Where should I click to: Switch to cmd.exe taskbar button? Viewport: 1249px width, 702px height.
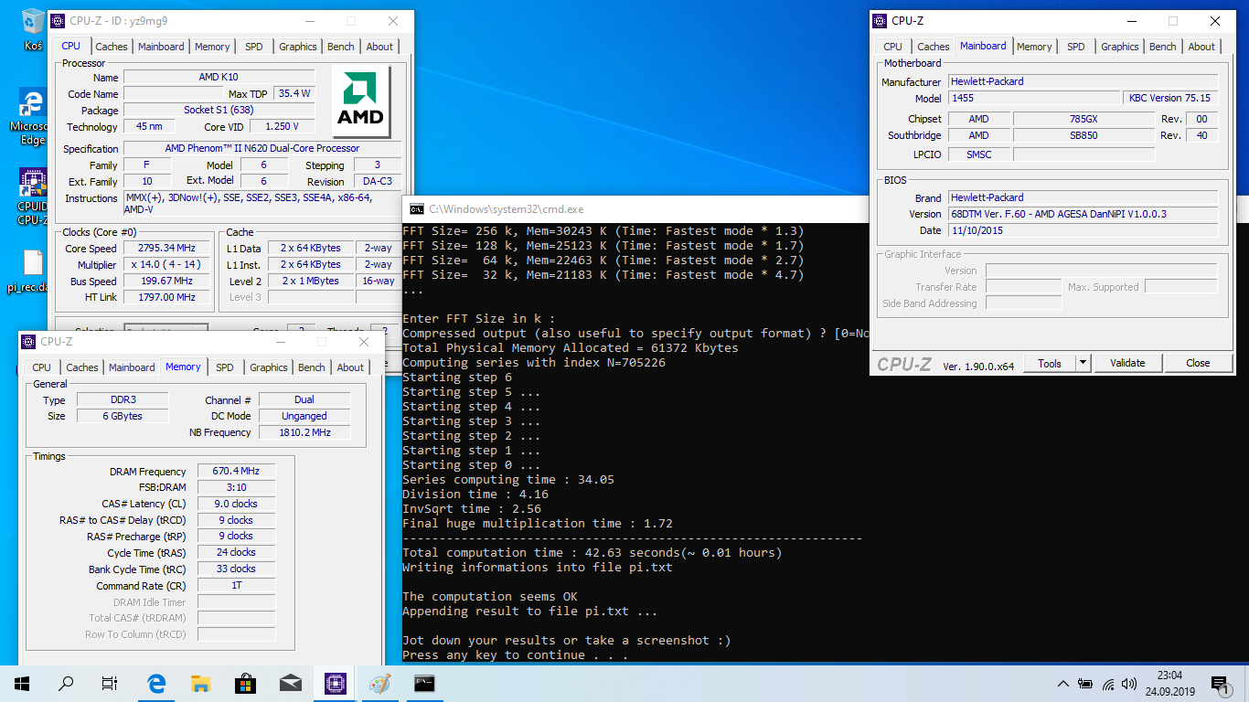coord(424,683)
